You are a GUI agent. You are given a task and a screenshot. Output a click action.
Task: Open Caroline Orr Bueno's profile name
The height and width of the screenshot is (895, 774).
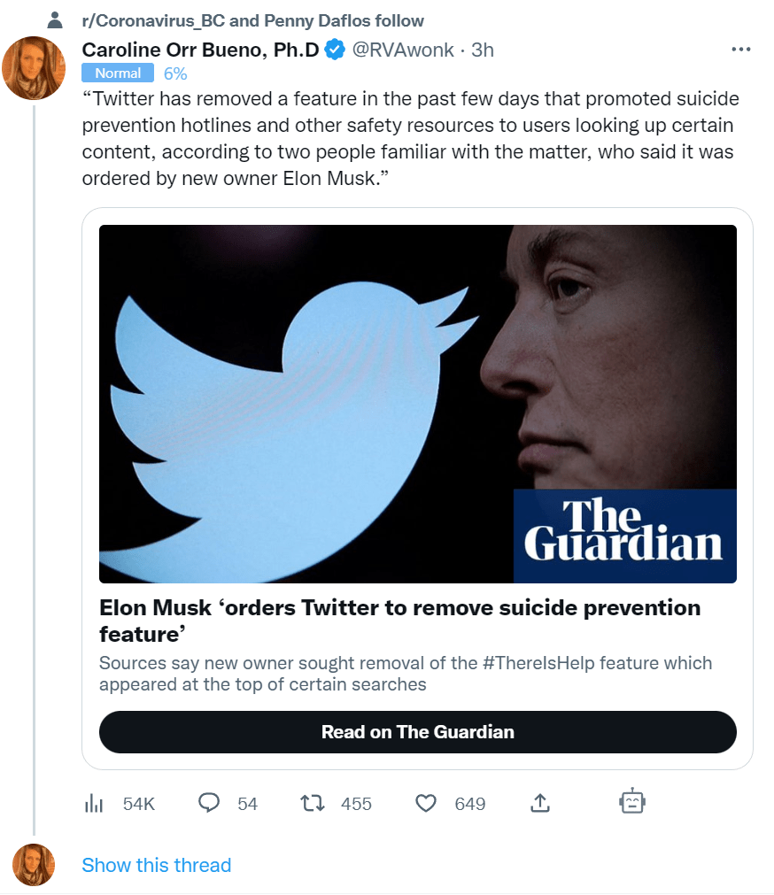pyautogui.click(x=200, y=50)
